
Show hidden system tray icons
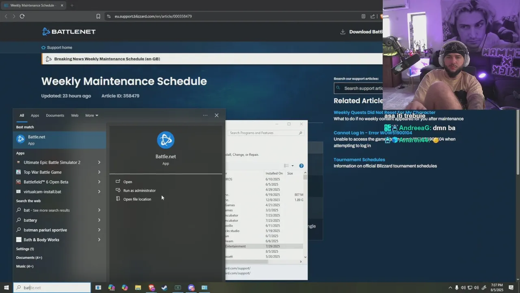[450, 288]
